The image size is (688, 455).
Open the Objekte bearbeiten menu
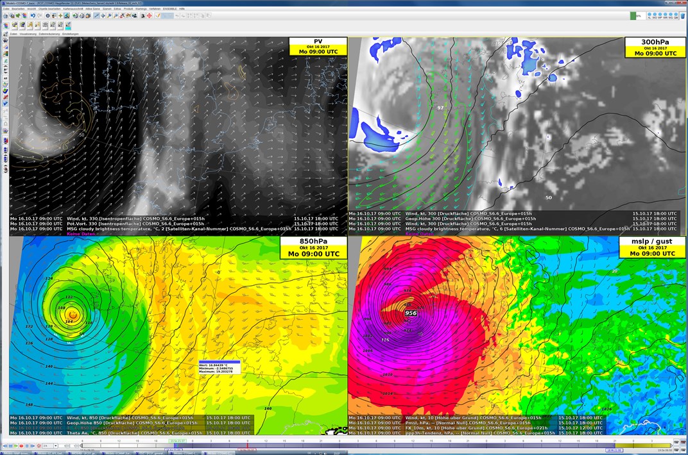49,9
